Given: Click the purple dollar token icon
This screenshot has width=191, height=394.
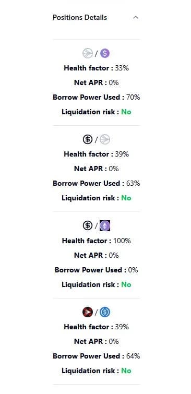Looking at the screenshot, I should 105,53.
